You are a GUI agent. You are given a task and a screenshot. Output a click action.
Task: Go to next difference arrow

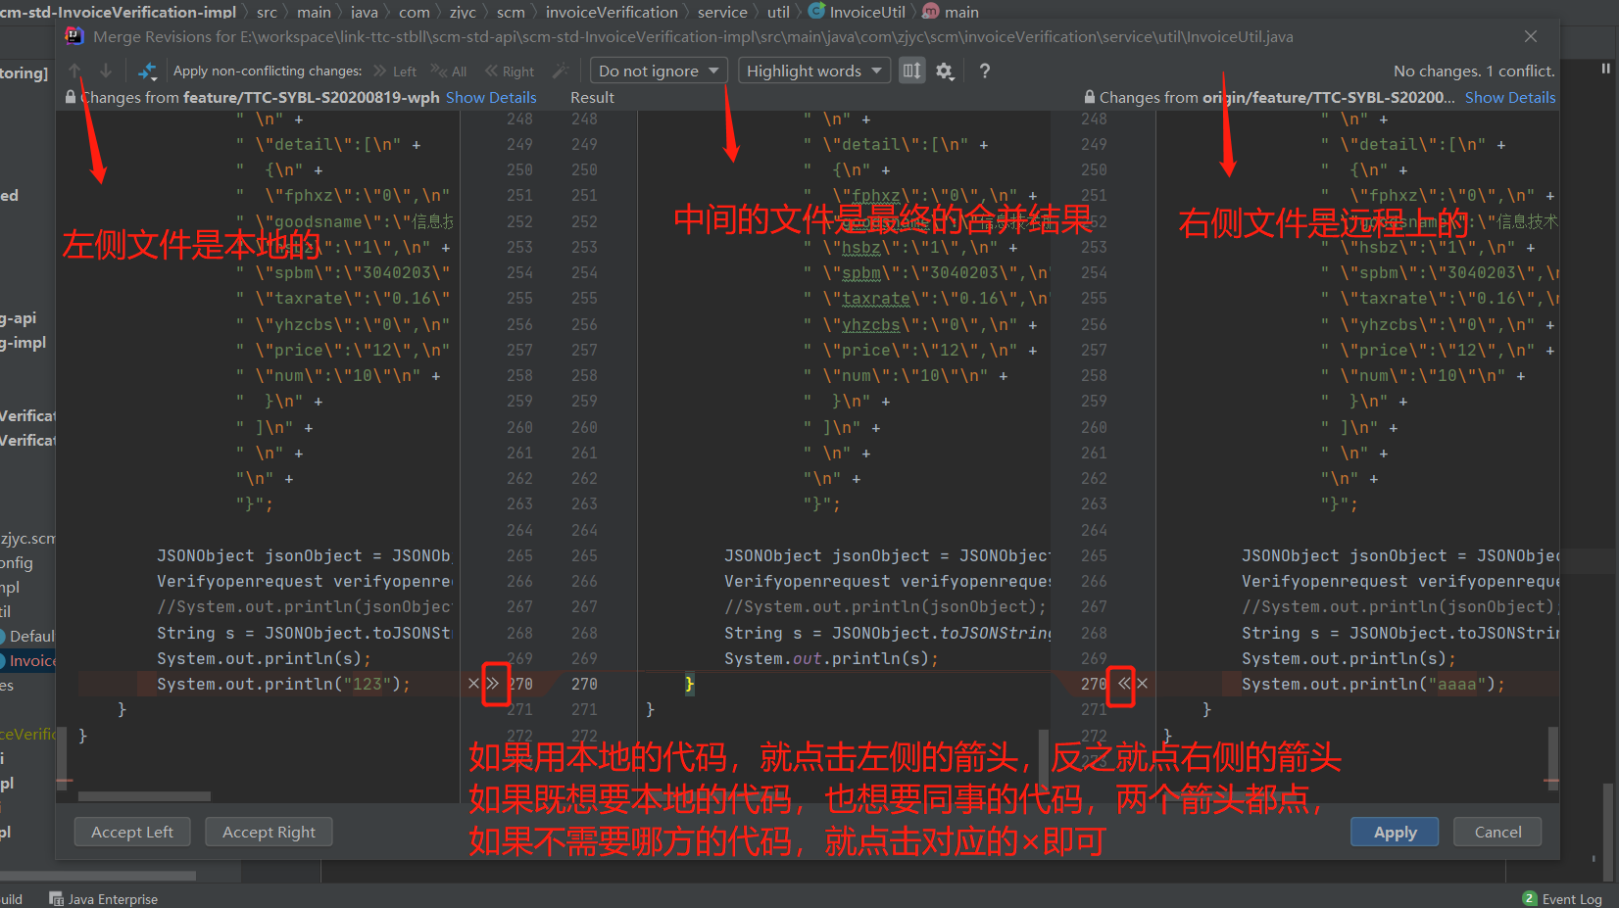(x=106, y=71)
